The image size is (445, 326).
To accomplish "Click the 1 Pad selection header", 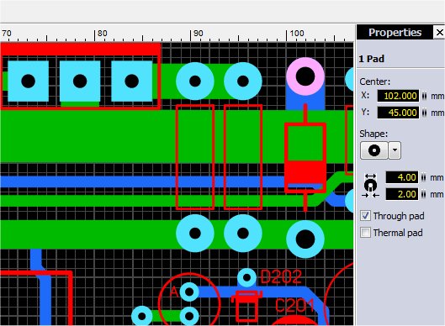I will (371, 59).
